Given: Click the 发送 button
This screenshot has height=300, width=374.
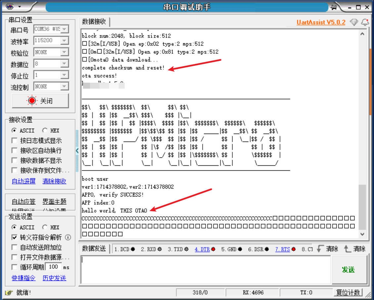Looking at the screenshot, I should (x=349, y=270).
